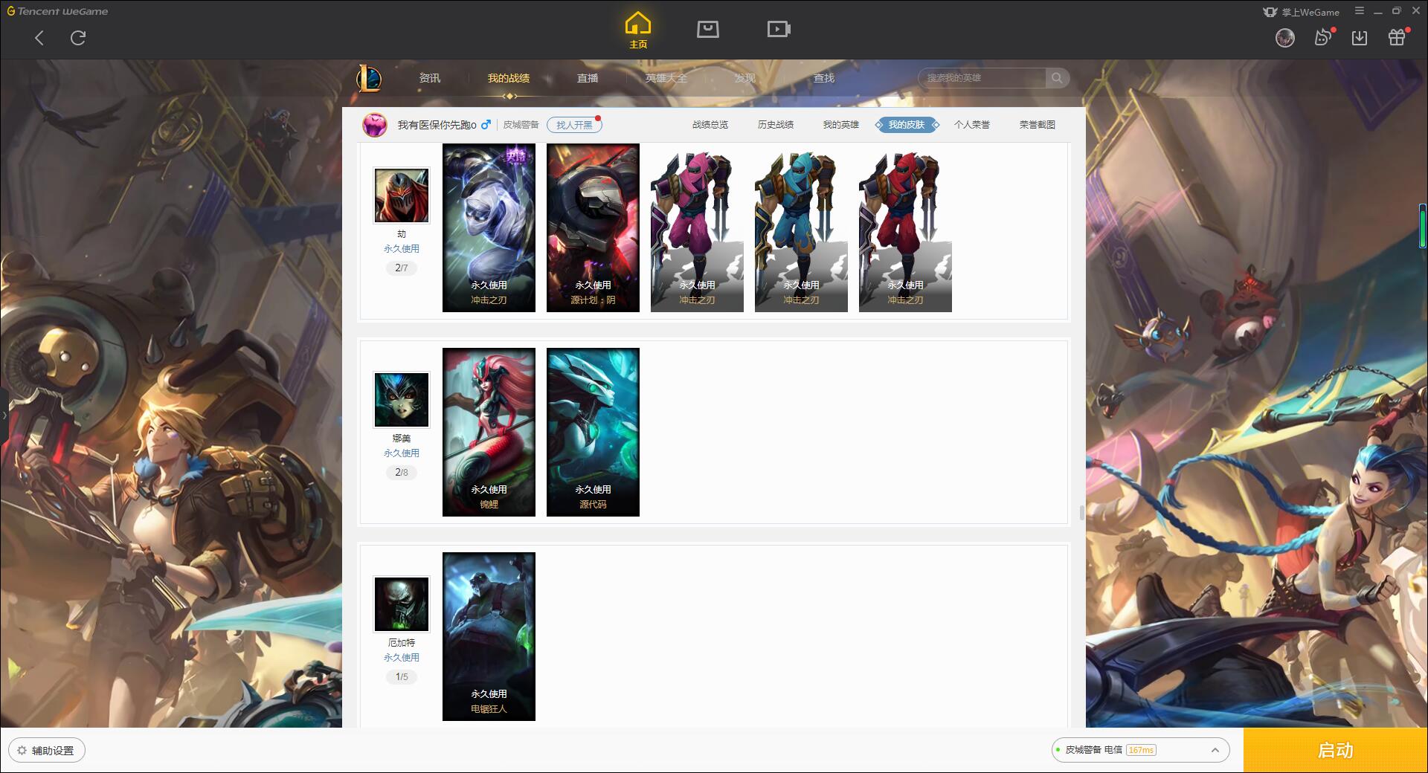The image size is (1428, 773).
Task: Open the 源计划：阴 skin card
Action: 593,227
